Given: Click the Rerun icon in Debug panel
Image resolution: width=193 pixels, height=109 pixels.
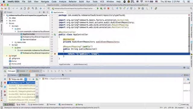Looking at the screenshot, I should 5,71.
